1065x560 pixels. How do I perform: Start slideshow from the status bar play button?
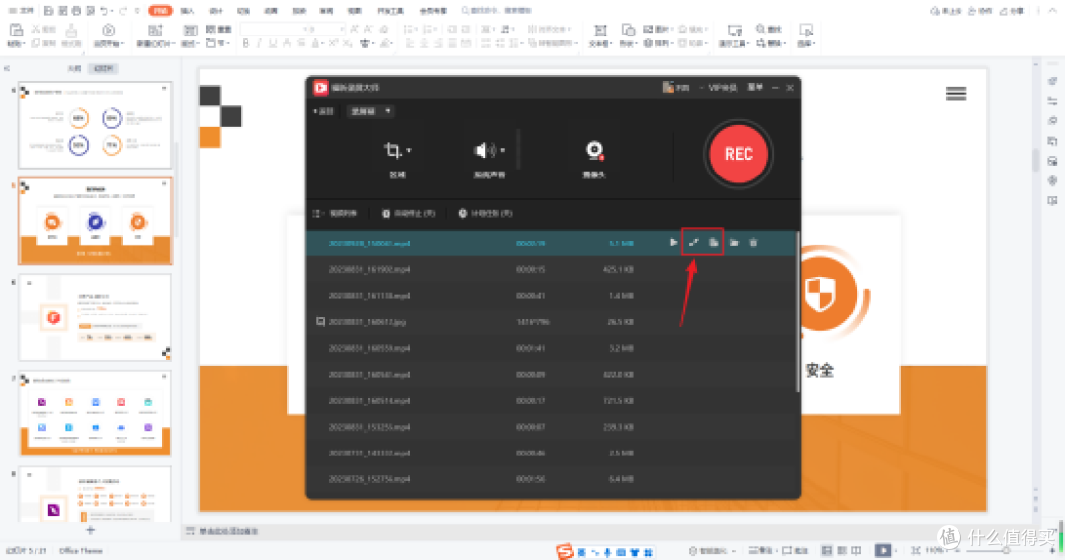click(883, 550)
